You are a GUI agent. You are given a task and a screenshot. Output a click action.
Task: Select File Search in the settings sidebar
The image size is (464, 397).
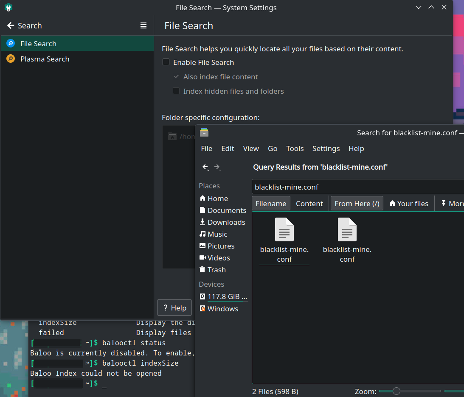pos(77,43)
